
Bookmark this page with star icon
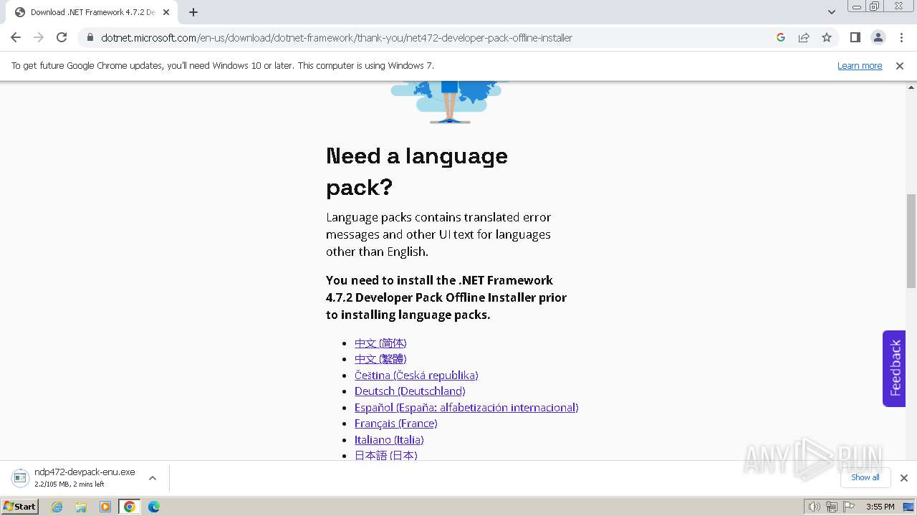tap(827, 38)
